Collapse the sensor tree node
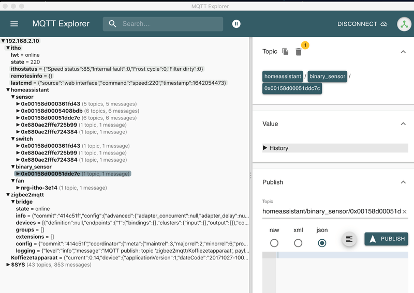Screen dimensions: 414x293 click(x=13, y=97)
